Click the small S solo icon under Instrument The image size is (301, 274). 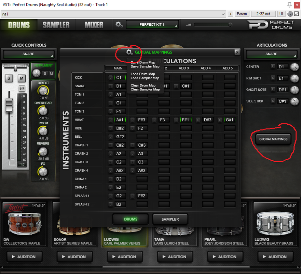click(x=45, y=73)
